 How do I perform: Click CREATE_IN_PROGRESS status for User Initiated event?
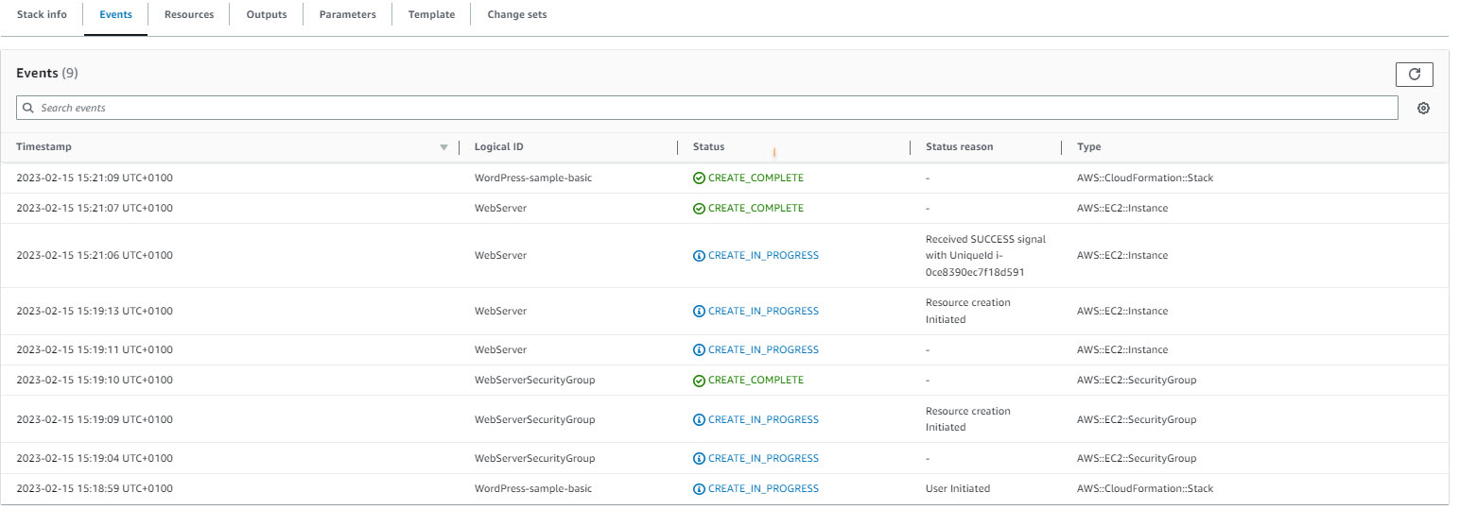(x=762, y=489)
